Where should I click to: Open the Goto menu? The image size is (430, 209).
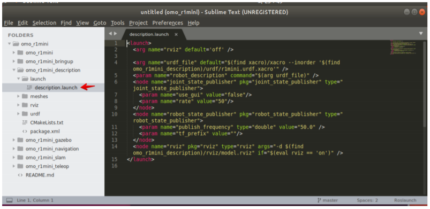tap(100, 23)
